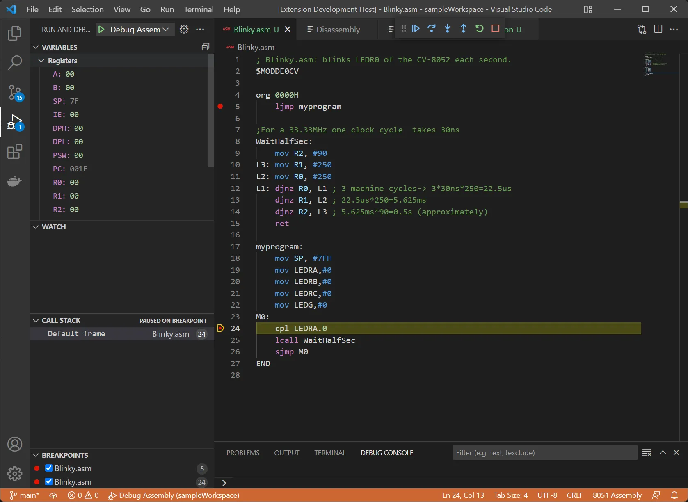Open the feedback icon in status bar
688x502 pixels.
(656, 495)
